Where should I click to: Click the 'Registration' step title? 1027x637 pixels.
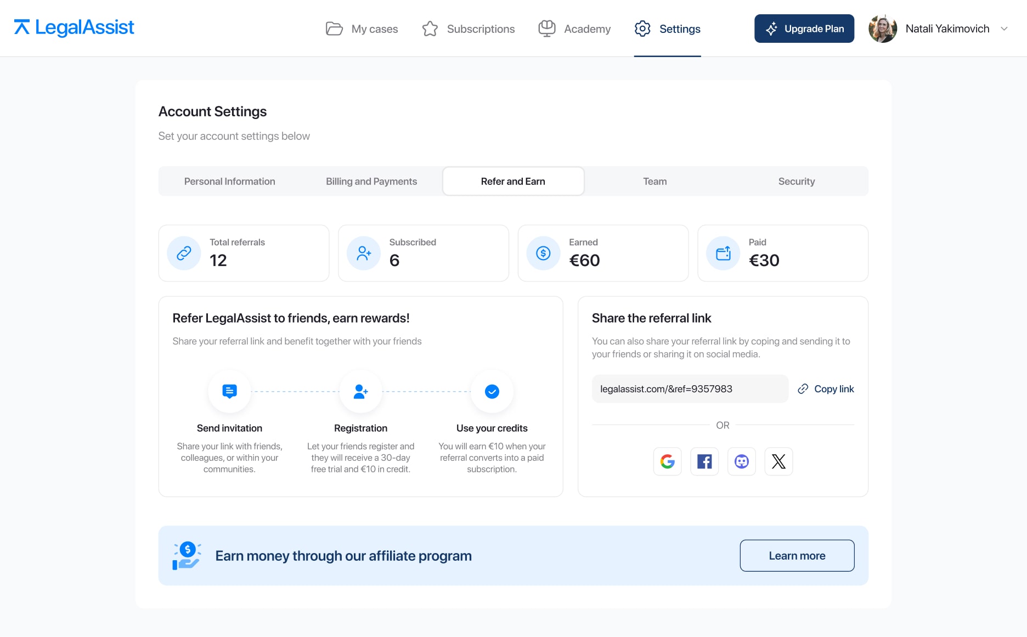(360, 428)
